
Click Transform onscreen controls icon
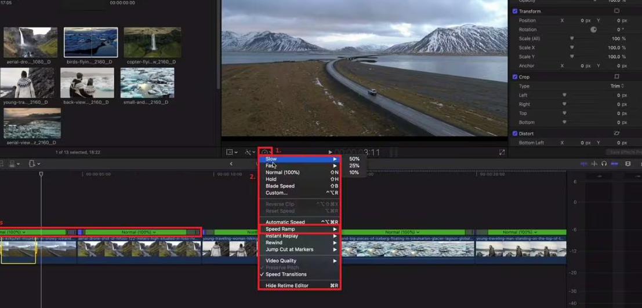point(616,11)
